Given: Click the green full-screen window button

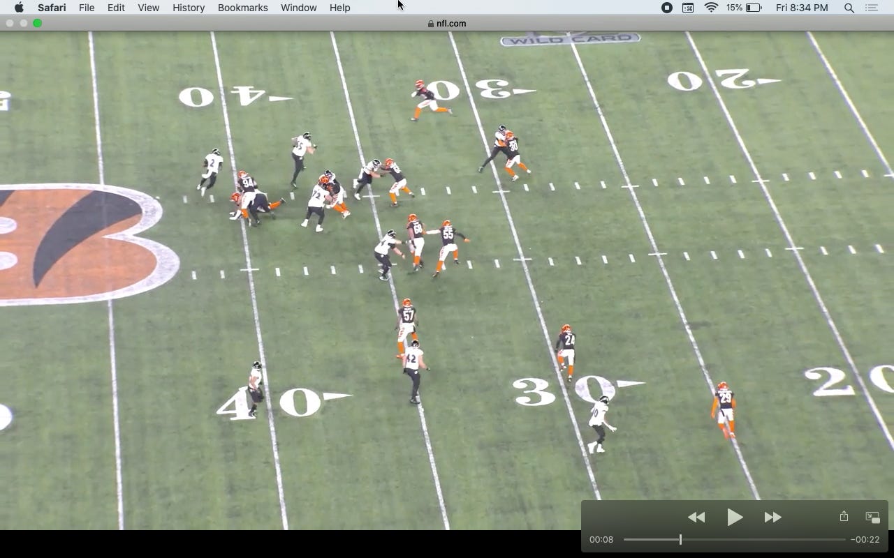Looking at the screenshot, I should click(38, 23).
